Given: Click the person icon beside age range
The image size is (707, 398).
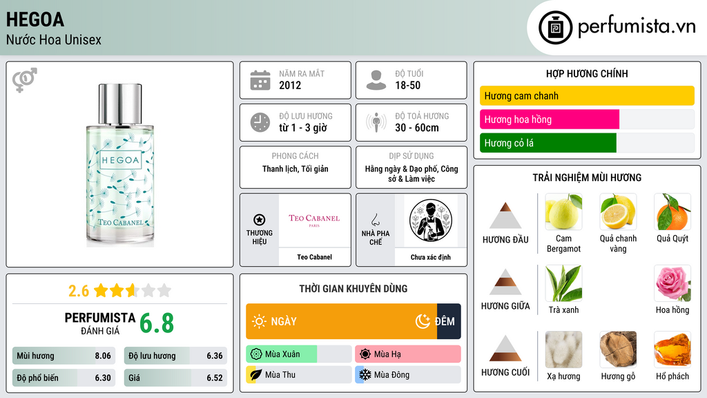Looking at the screenshot, I should click(376, 80).
